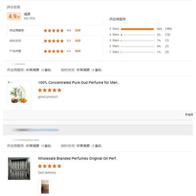This screenshot has height=196, width=196.
Task: Open the perfume bottles shelf thumbnail
Action: 19,168
